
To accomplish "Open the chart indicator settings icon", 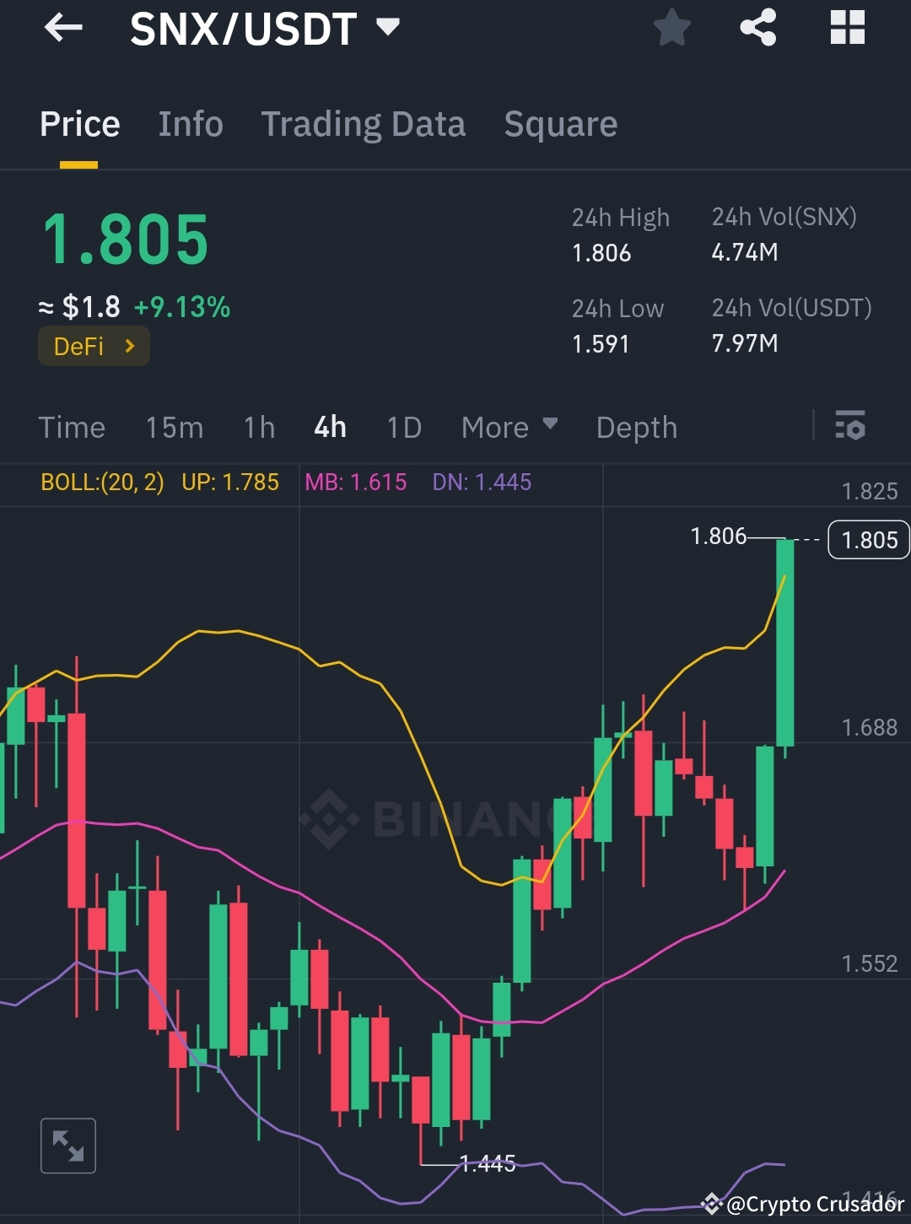I will click(x=851, y=427).
